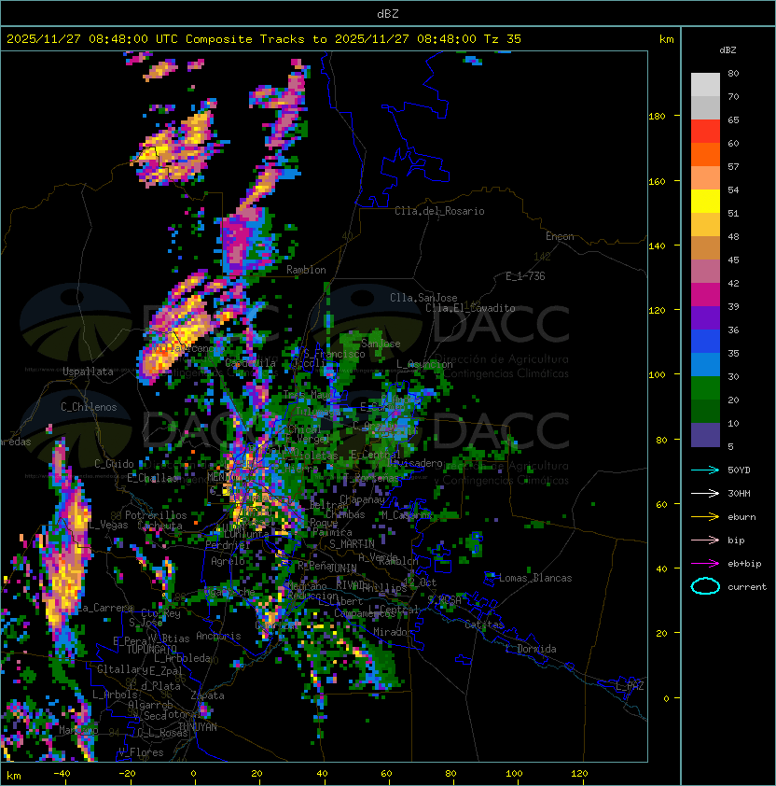Image resolution: width=776 pixels, height=786 pixels.
Task: Click the Uspallata map label
Action: pyautogui.click(x=88, y=372)
